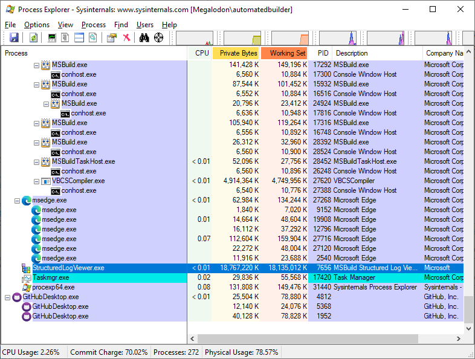Click conhost.exe icon with PID 27388

56,191
